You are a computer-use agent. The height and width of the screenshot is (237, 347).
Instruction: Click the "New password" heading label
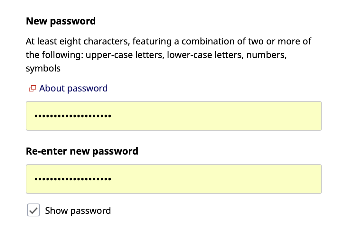61,21
